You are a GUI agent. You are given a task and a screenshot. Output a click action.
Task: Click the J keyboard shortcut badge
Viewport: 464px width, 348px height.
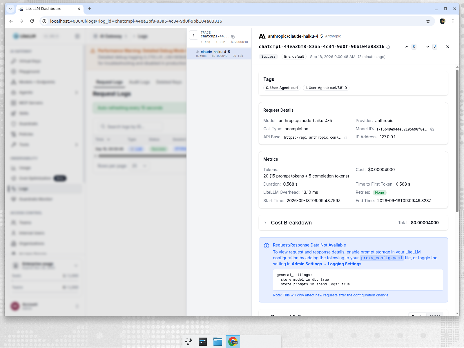435,46
